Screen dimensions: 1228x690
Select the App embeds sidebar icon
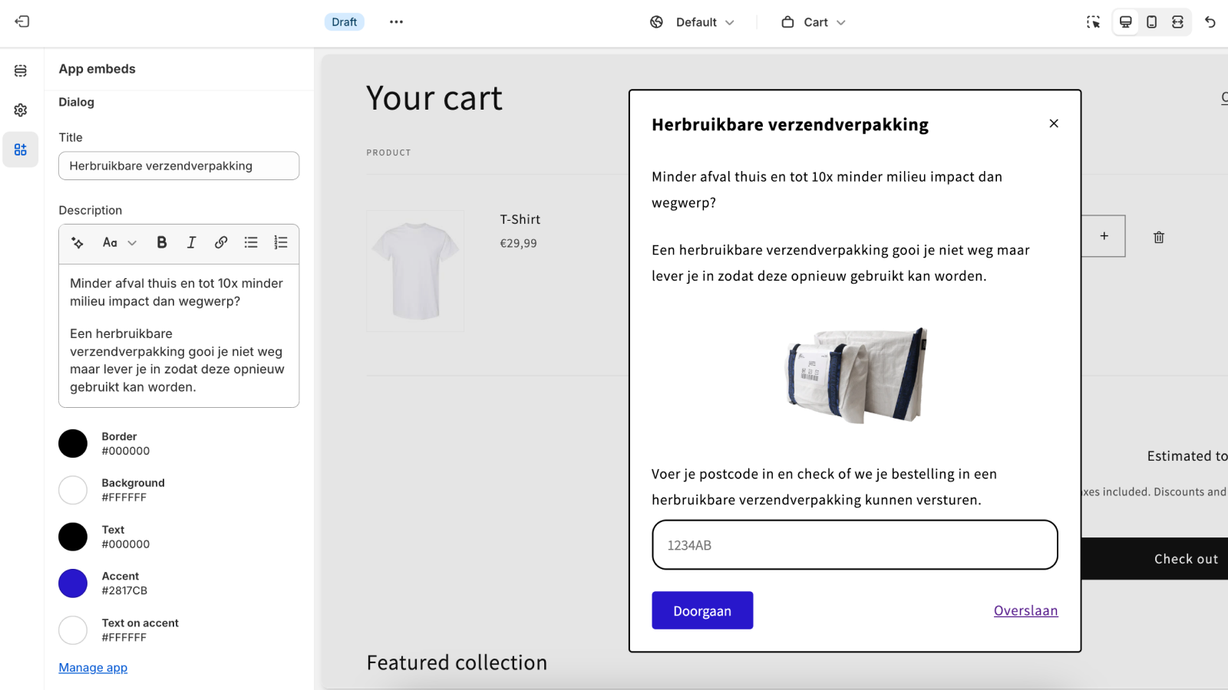click(21, 149)
